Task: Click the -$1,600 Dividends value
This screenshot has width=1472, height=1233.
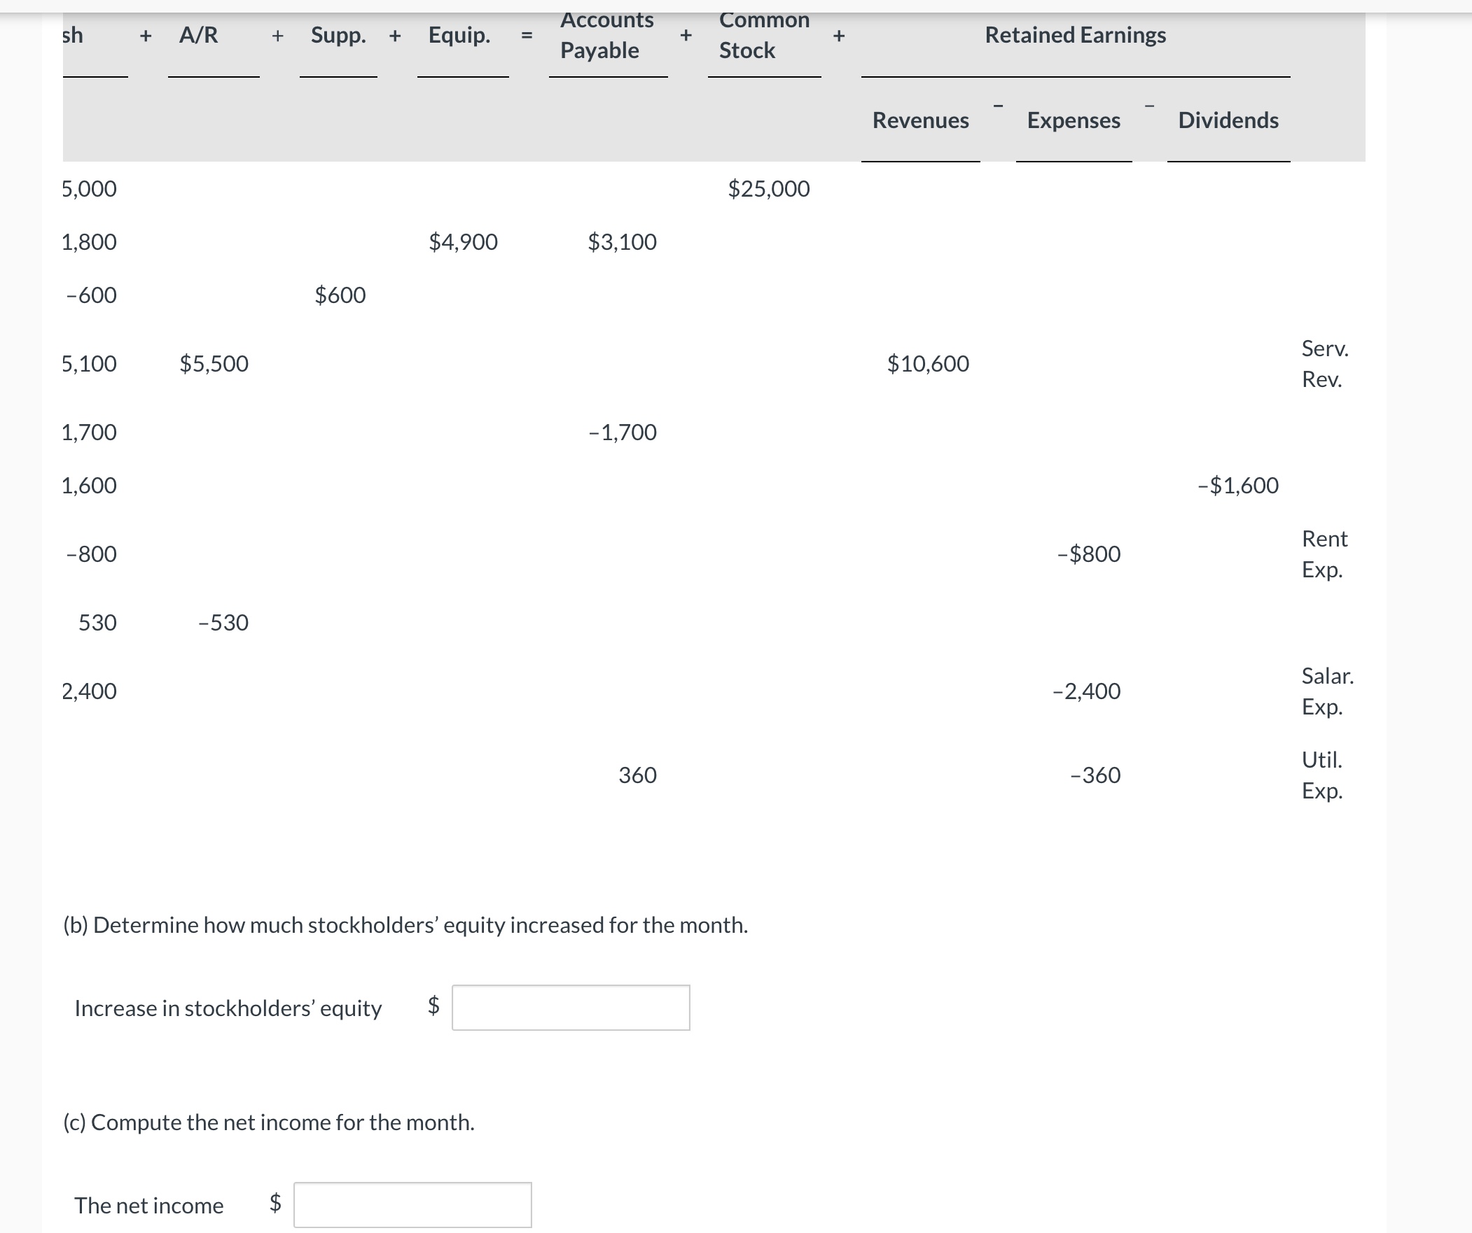Action: (x=1238, y=485)
